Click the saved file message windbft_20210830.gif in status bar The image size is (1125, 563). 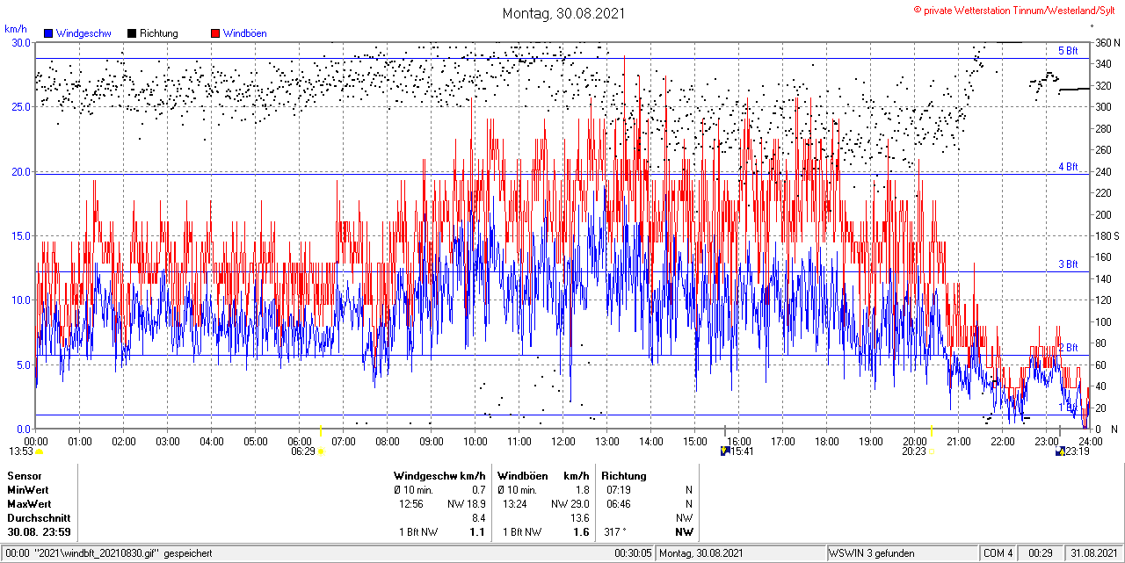pyautogui.click(x=107, y=553)
